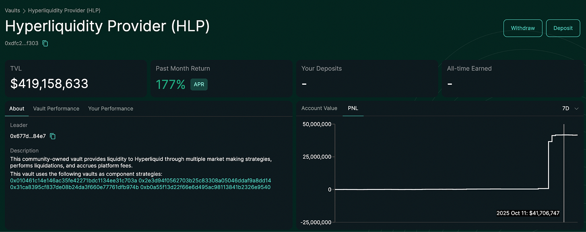Open component vault link starting 0x31ca8395
Viewport: 586px width, 232px height.
coord(74,187)
